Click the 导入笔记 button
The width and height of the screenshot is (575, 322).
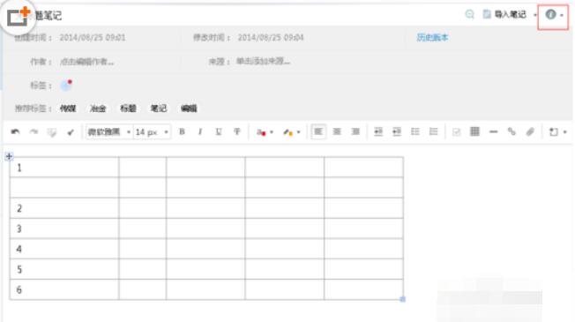click(x=505, y=14)
